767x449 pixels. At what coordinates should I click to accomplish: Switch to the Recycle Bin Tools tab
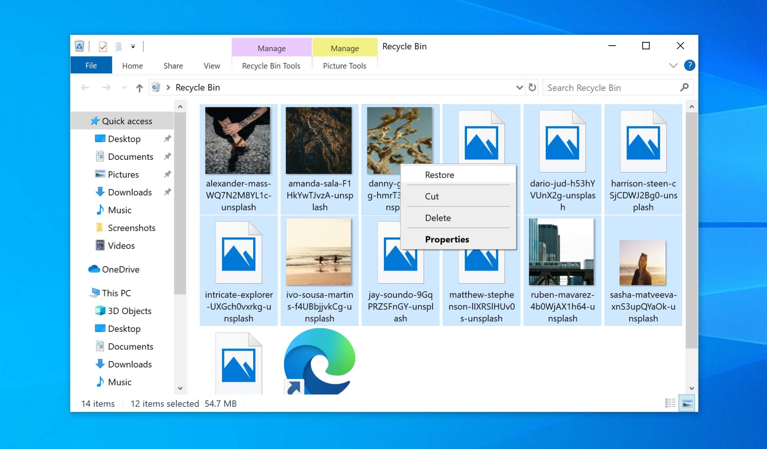(271, 66)
